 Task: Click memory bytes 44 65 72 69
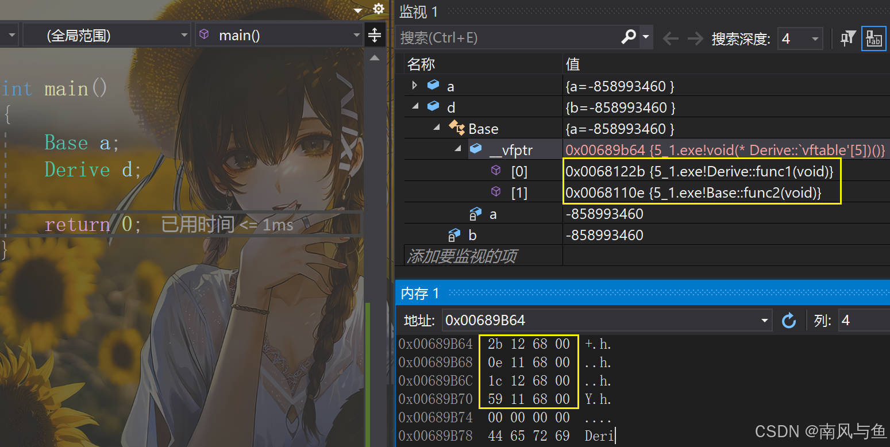point(529,436)
